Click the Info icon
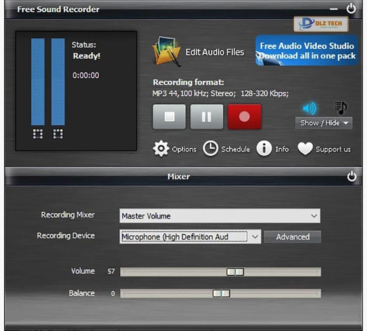The image size is (367, 331). 264,148
